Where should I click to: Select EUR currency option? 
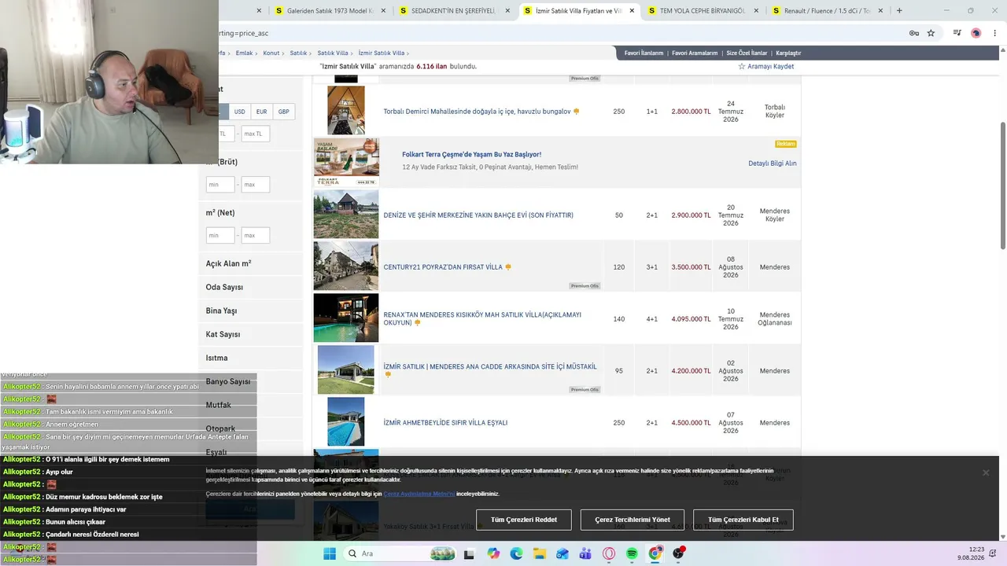[261, 112]
